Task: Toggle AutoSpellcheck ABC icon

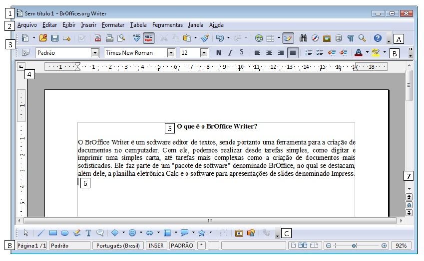Action: pyautogui.click(x=149, y=38)
